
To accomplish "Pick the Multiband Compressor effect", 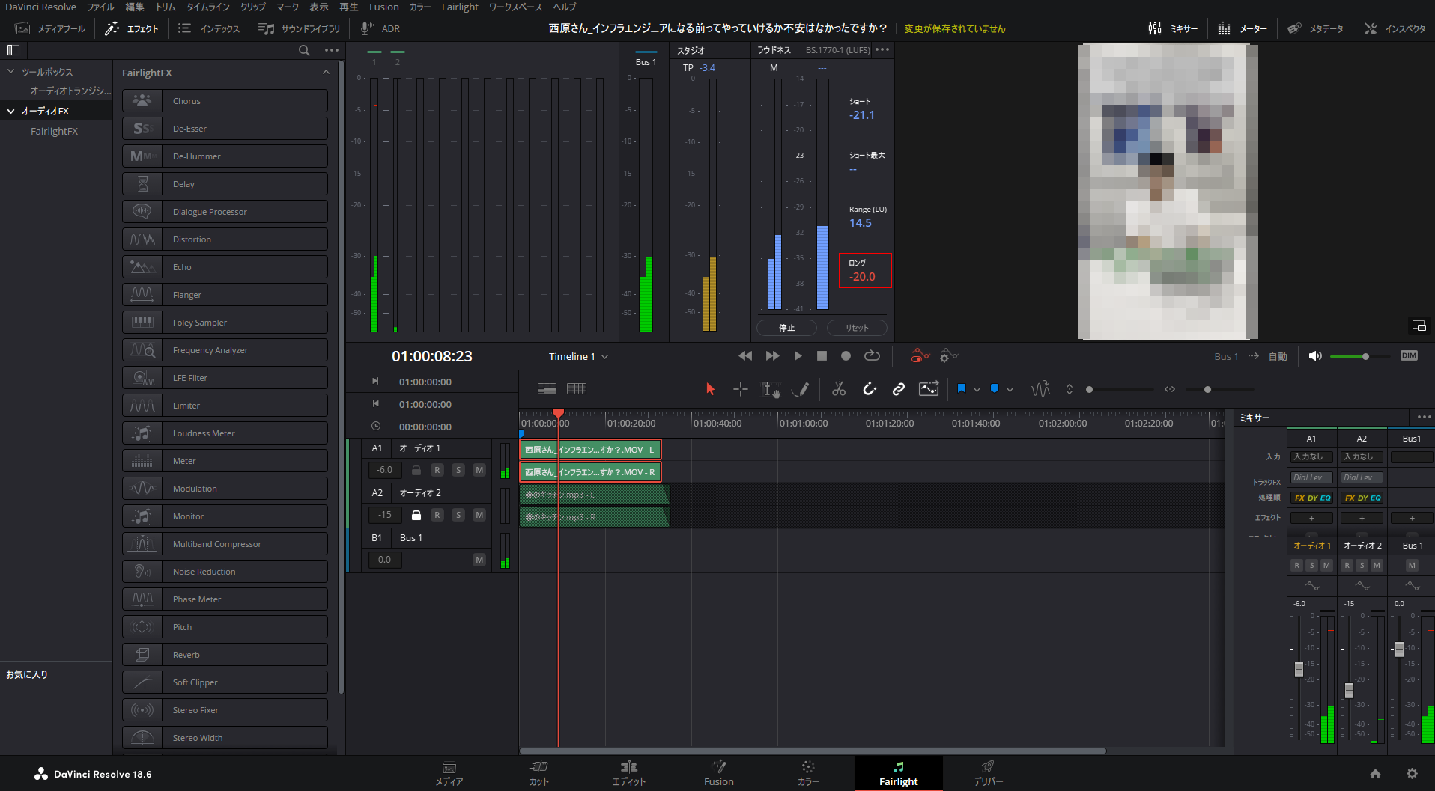I will tap(225, 544).
